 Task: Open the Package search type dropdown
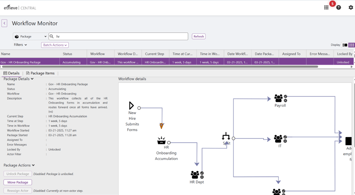point(30,36)
